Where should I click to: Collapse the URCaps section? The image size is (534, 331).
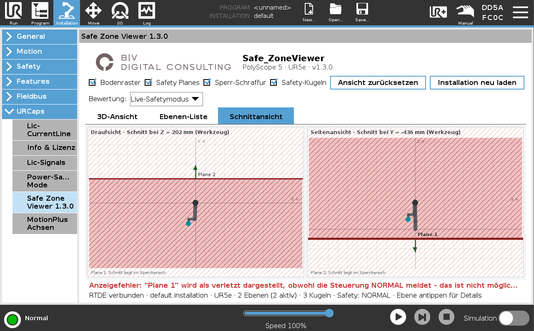click(40, 112)
